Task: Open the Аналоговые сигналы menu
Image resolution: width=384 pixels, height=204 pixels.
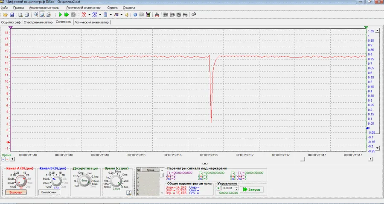Action: (44, 8)
